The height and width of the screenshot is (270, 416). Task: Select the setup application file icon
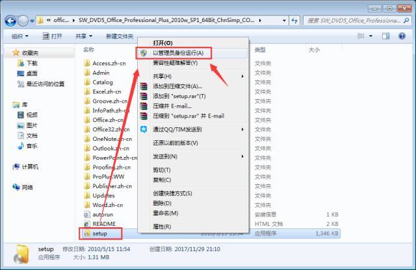(x=87, y=233)
